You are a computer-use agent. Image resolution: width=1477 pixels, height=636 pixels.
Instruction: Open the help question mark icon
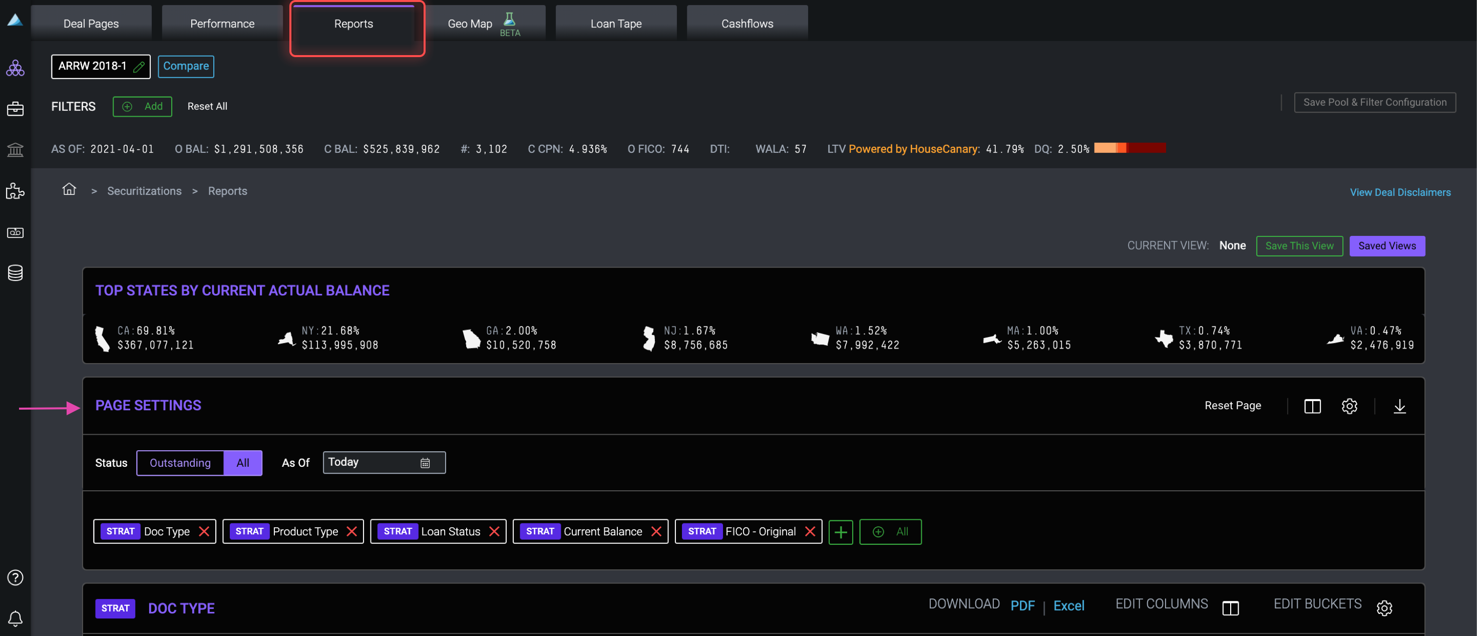(x=16, y=577)
